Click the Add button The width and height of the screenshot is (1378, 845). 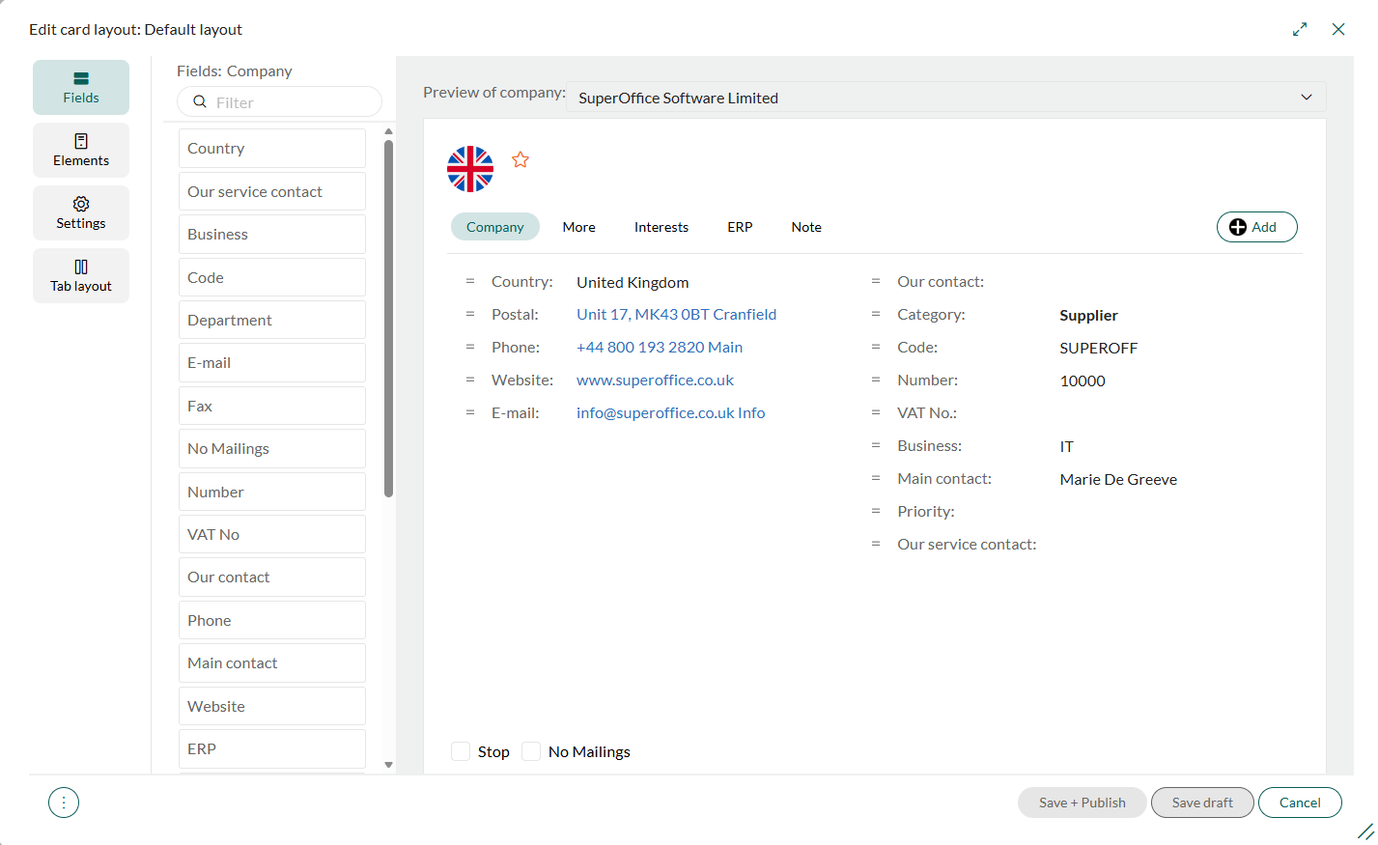click(x=1256, y=227)
